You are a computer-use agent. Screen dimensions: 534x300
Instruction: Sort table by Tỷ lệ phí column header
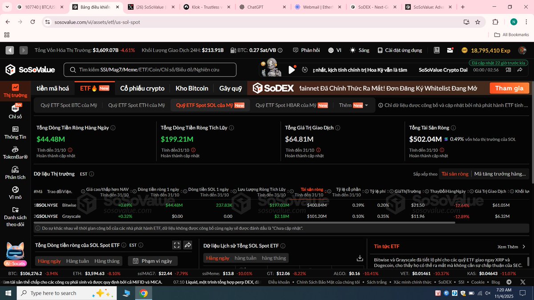(x=376, y=192)
